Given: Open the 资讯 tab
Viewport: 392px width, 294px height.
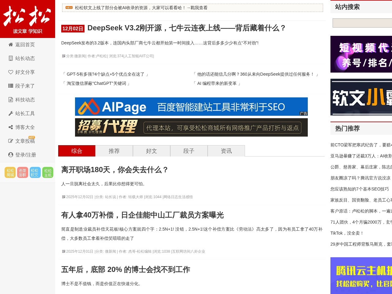Looking at the screenshot, I should click(x=226, y=151).
